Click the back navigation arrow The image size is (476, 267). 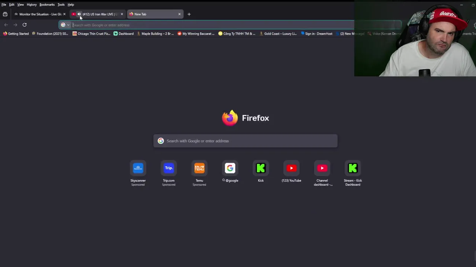[x=6, y=25]
